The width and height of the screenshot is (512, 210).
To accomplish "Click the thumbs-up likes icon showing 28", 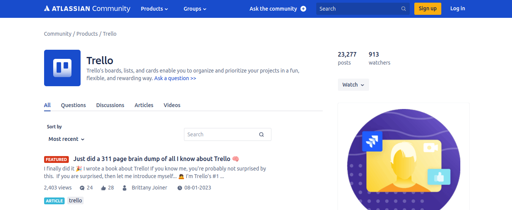I will point(103,188).
